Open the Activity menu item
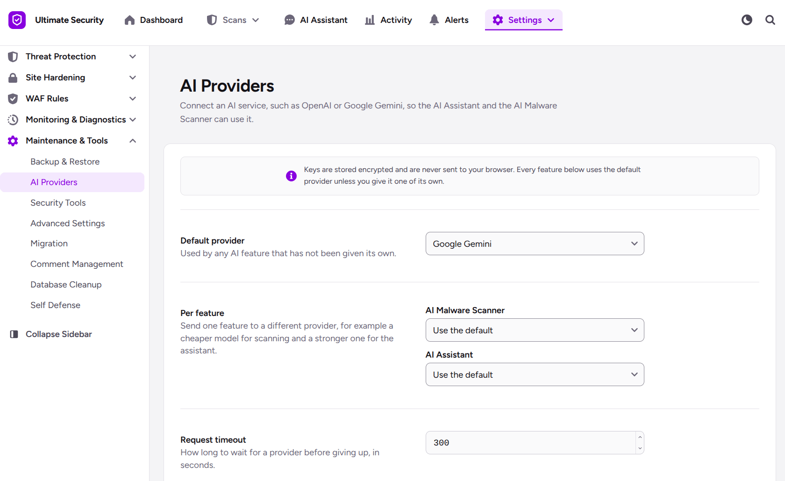This screenshot has width=785, height=481. (388, 20)
